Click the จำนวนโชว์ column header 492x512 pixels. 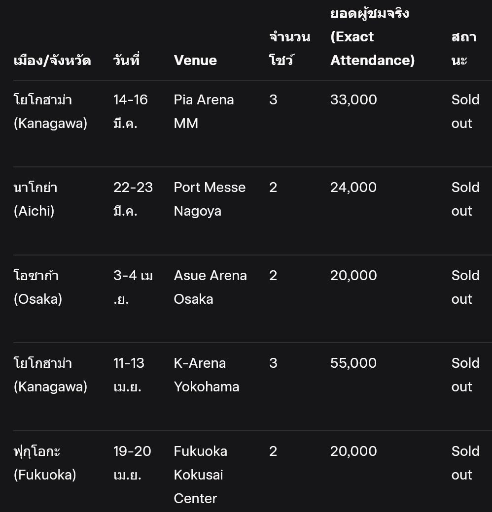pyautogui.click(x=290, y=48)
